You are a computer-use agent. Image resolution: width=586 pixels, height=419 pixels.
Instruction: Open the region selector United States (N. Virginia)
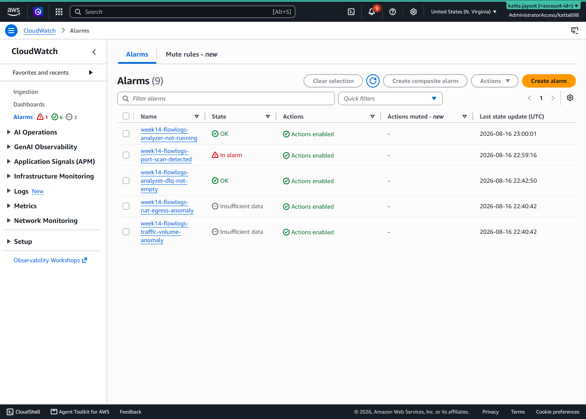point(464,12)
